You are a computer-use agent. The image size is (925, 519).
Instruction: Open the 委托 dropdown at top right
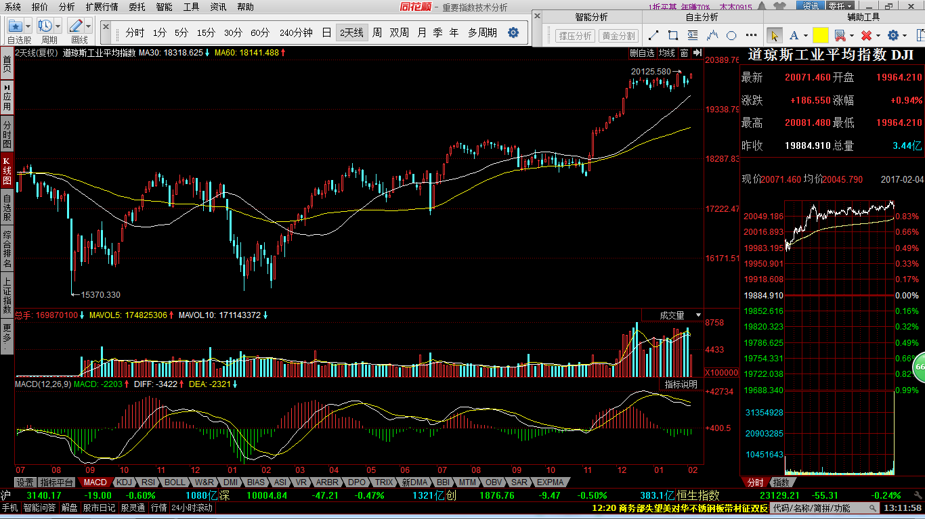[x=840, y=6]
